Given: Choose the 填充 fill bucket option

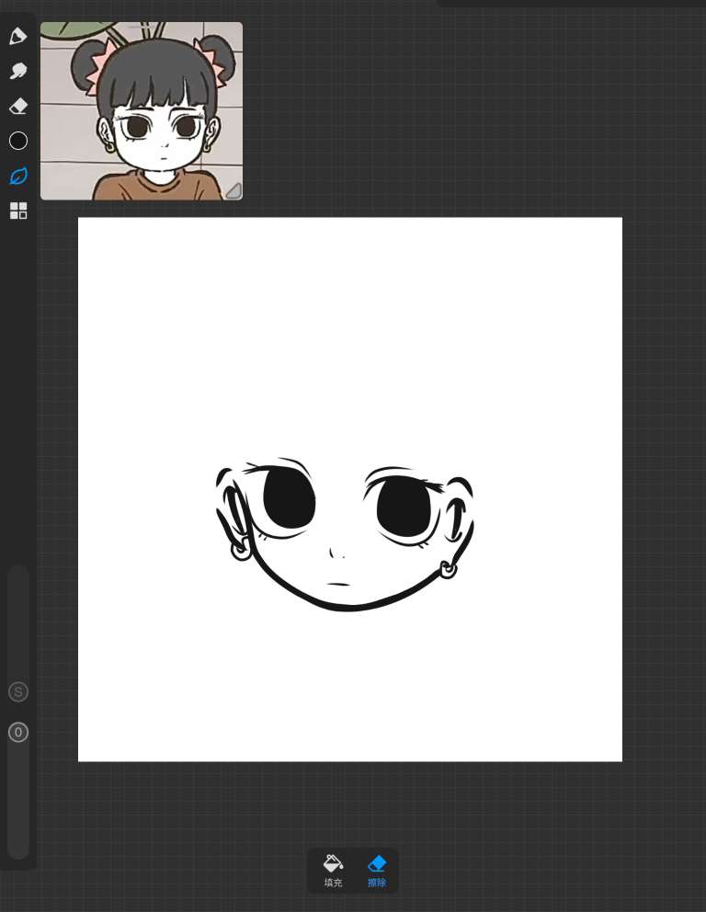Looking at the screenshot, I should pos(333,870).
